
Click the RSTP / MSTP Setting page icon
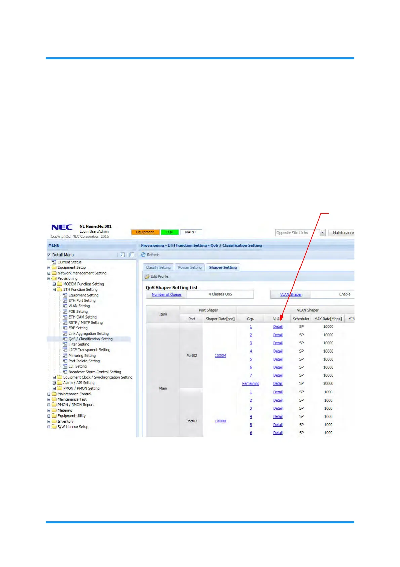[x=65, y=323]
